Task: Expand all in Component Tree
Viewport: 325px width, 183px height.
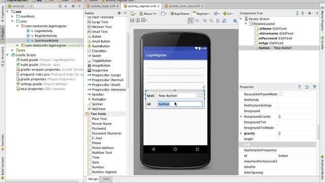Action: (297, 13)
